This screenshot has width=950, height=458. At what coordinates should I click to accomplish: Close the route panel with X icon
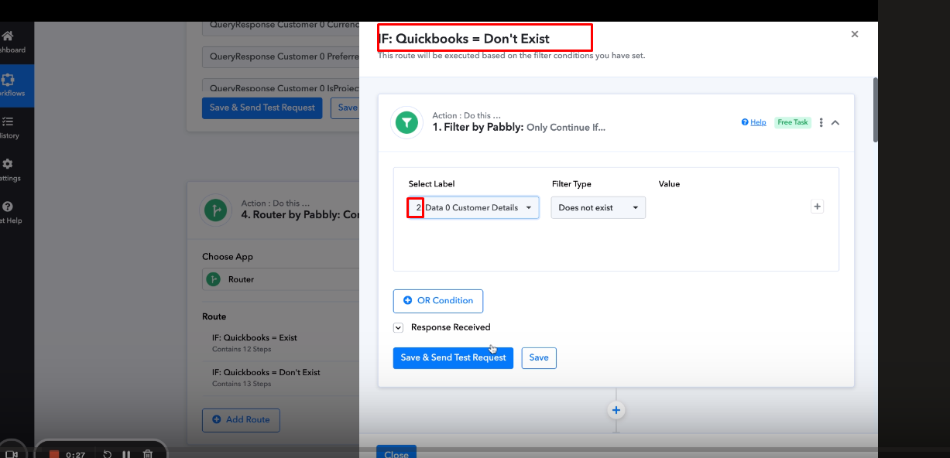pyautogui.click(x=855, y=34)
